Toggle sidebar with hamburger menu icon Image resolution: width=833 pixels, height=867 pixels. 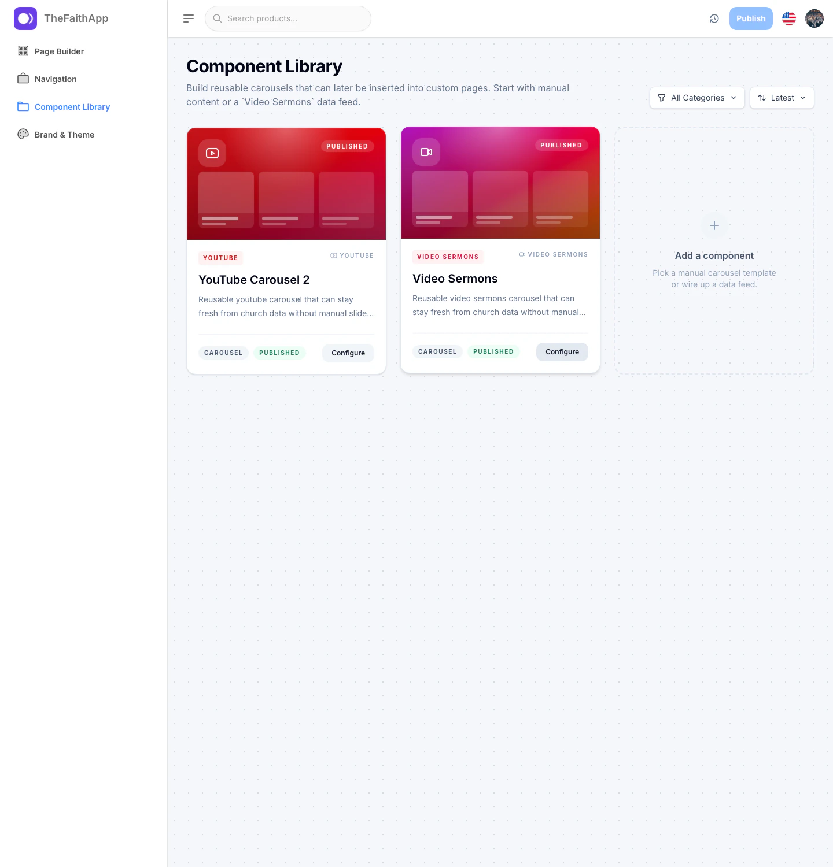[x=189, y=18]
